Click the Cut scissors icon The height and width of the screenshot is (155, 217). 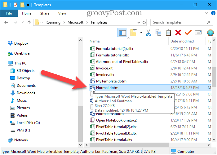[148, 33]
